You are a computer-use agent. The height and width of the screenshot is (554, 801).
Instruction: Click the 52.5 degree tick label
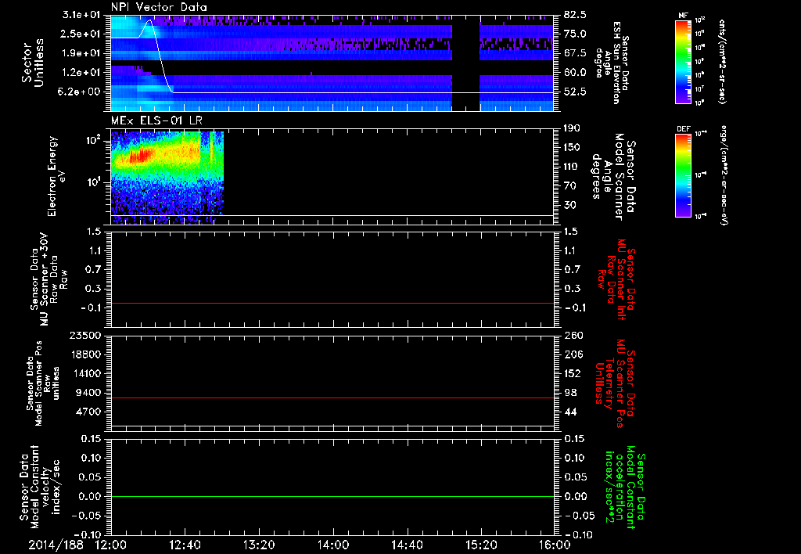[x=575, y=92]
